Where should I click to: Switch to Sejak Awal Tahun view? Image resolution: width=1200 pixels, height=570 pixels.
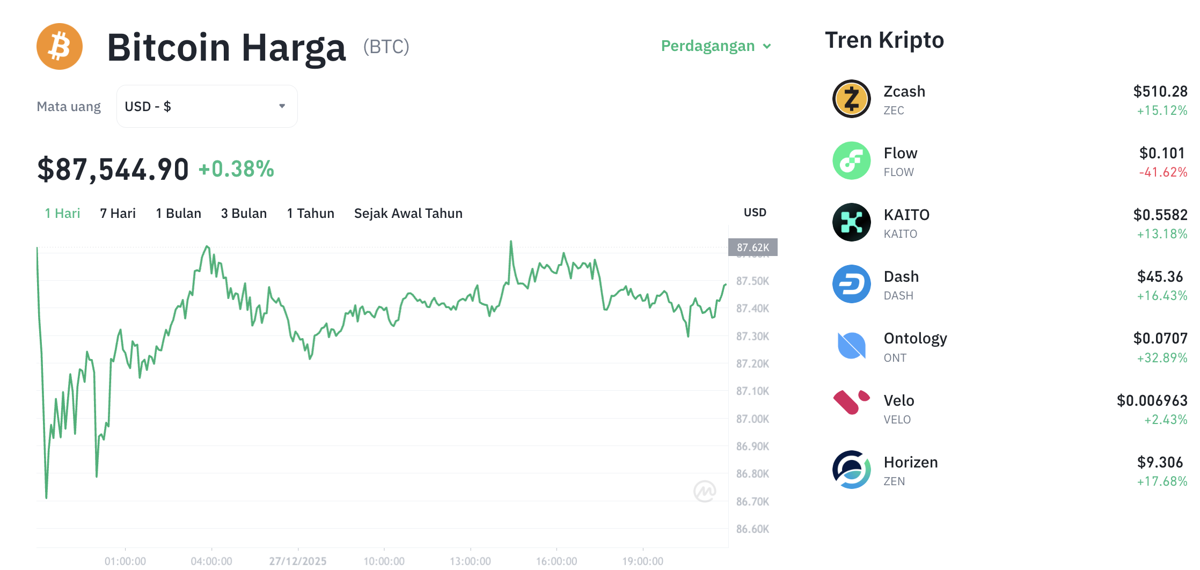pyautogui.click(x=408, y=213)
